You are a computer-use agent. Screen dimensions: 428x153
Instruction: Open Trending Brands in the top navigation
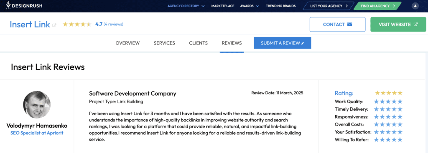click(280, 6)
